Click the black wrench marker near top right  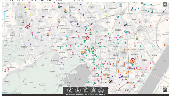point(126,25)
